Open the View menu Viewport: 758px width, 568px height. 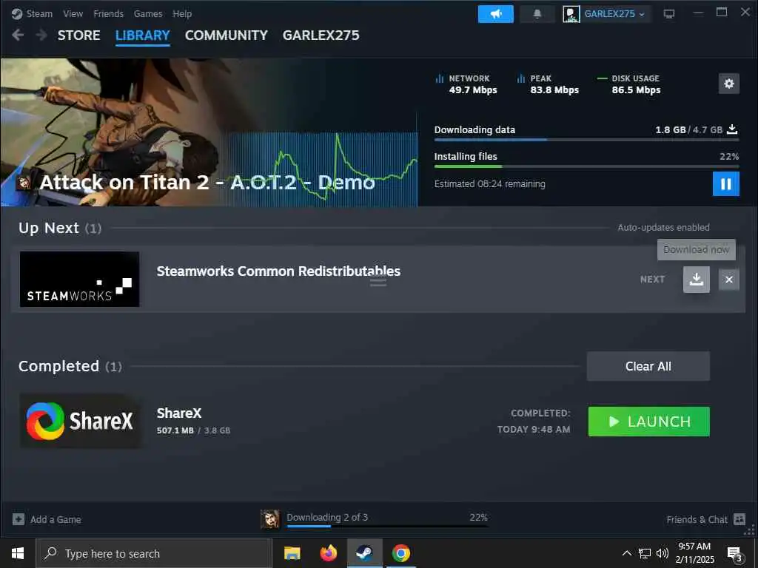73,13
